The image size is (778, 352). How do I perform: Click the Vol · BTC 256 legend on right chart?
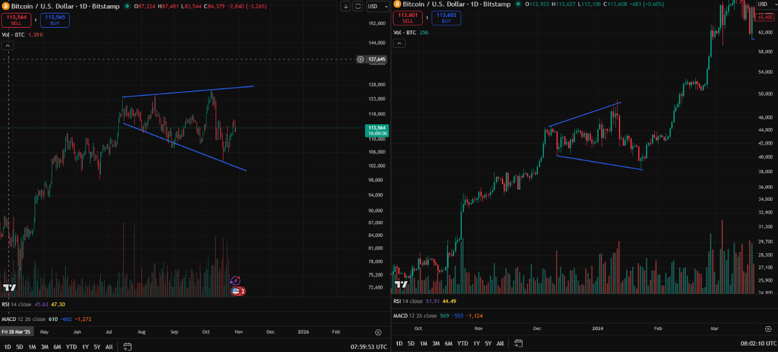(411, 32)
